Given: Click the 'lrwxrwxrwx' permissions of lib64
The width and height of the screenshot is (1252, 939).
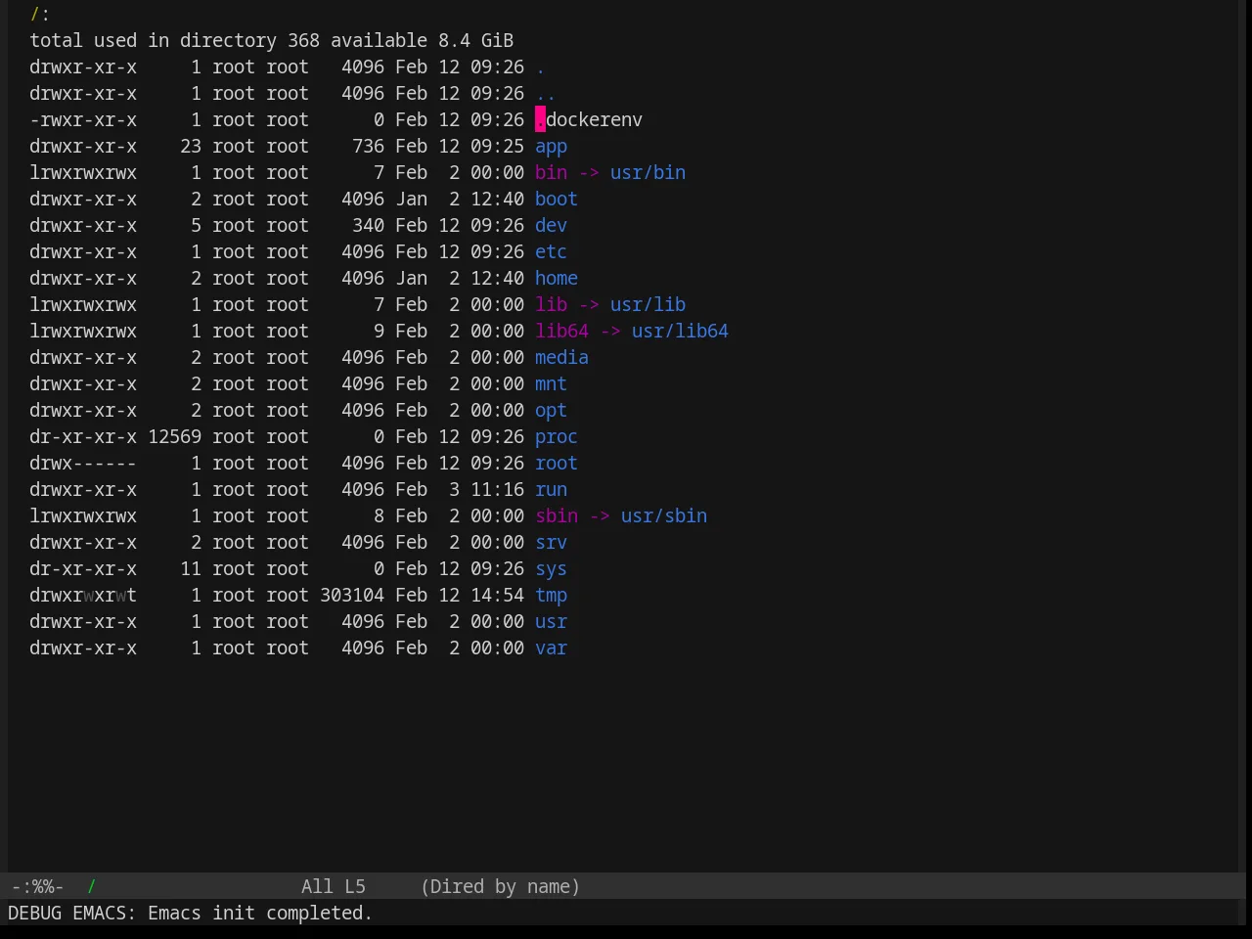Looking at the screenshot, I should click(x=83, y=332).
